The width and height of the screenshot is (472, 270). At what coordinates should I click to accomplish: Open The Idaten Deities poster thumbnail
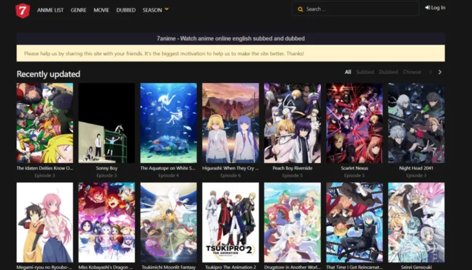pyautogui.click(x=45, y=123)
